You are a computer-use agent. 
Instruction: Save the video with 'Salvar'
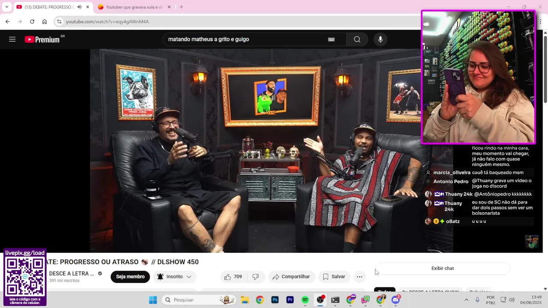tap(334, 277)
